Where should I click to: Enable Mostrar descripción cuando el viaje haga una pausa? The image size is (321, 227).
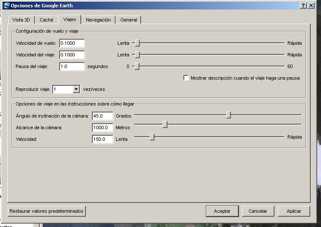click(x=186, y=78)
